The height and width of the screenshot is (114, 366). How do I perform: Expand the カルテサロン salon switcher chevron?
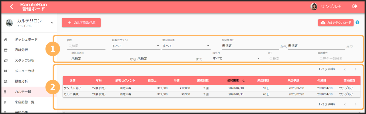[x=52, y=23]
